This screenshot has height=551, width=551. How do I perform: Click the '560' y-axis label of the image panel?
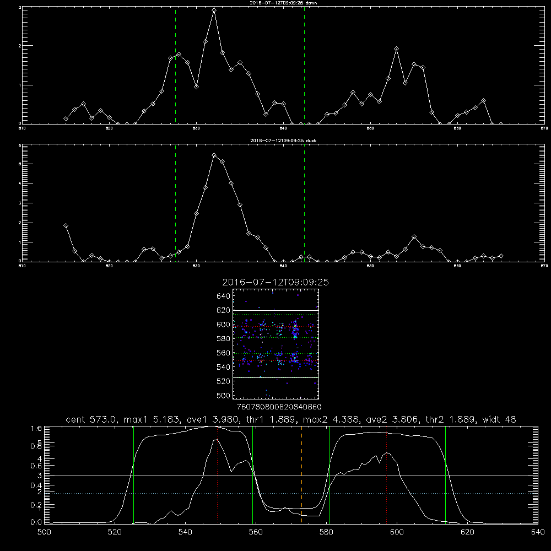point(224,353)
